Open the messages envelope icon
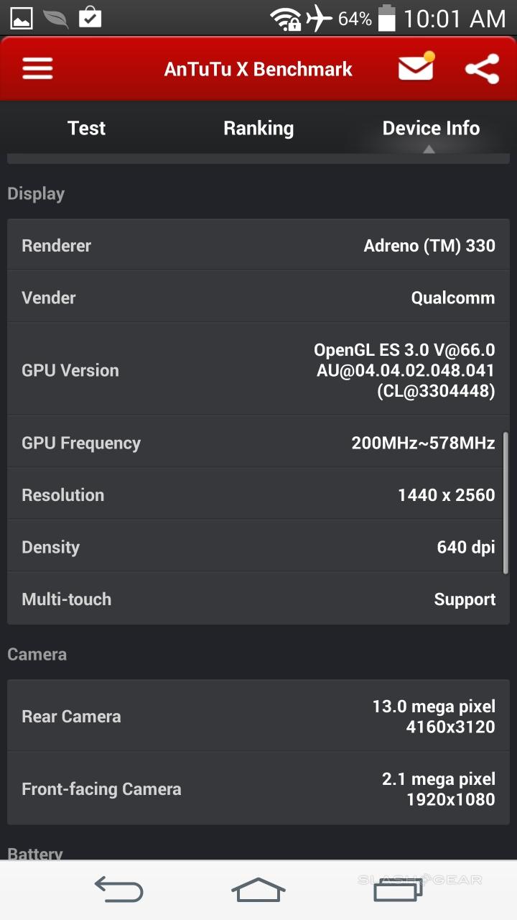The height and width of the screenshot is (920, 517). click(x=416, y=68)
